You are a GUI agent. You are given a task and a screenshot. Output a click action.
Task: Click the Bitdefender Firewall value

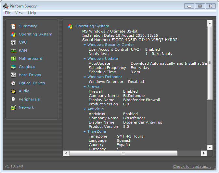141,100
